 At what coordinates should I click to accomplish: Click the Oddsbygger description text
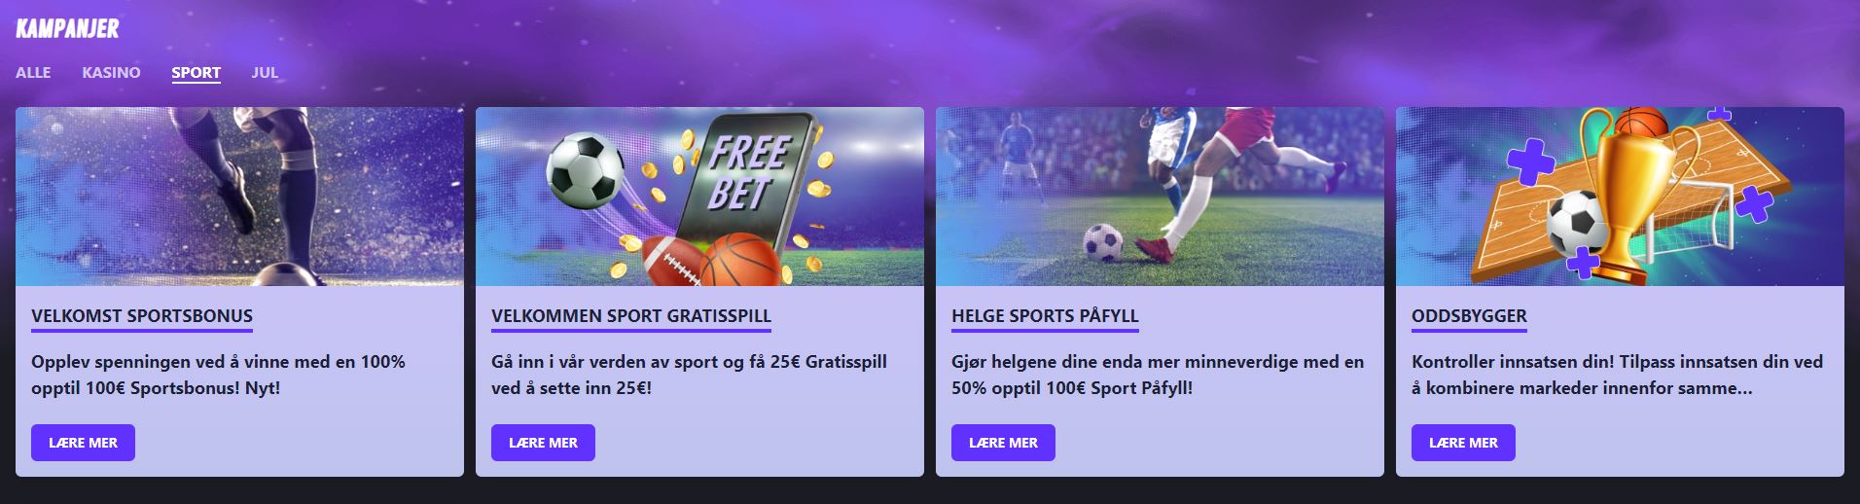(x=1617, y=375)
